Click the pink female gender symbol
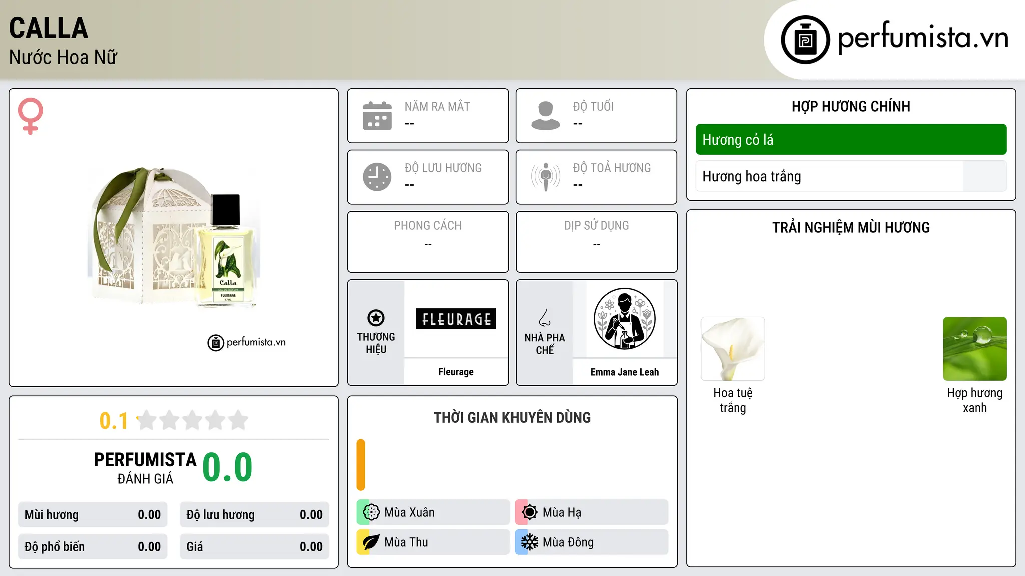The width and height of the screenshot is (1025, 576). [x=31, y=116]
